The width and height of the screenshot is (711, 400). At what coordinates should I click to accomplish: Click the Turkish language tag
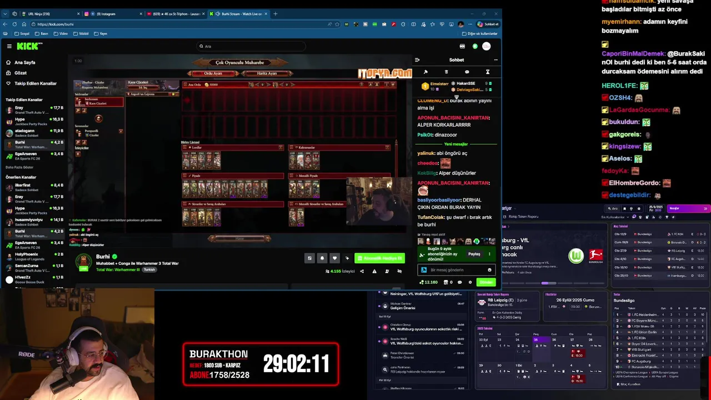149,270
